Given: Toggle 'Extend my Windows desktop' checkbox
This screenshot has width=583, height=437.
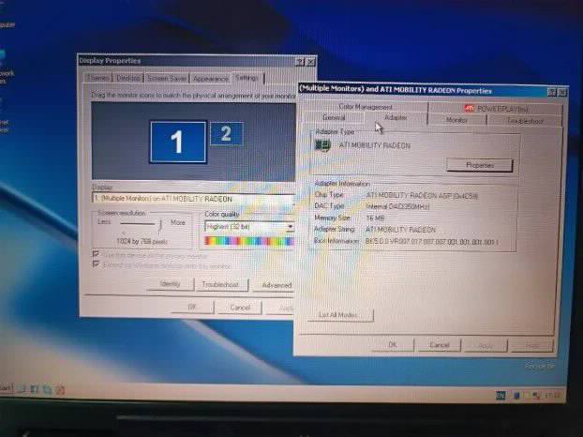Looking at the screenshot, I should coord(96,264).
